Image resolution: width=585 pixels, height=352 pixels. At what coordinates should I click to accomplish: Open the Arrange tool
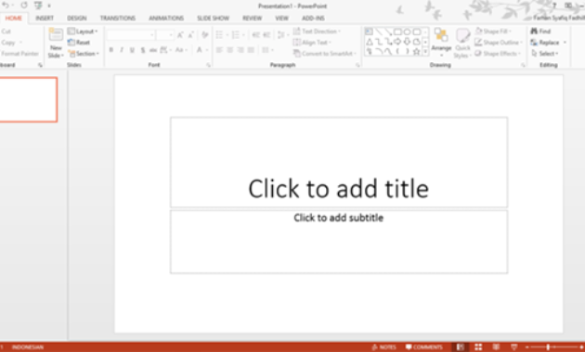click(441, 43)
